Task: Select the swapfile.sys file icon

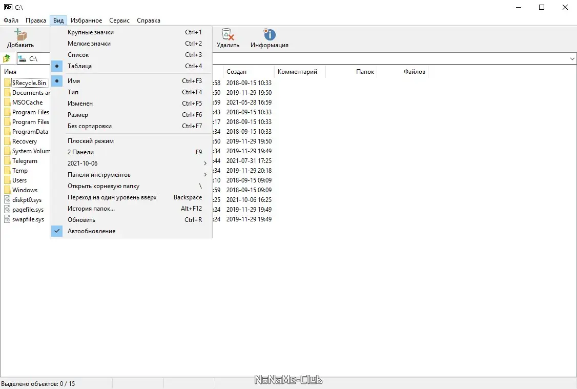Action: (x=7, y=219)
